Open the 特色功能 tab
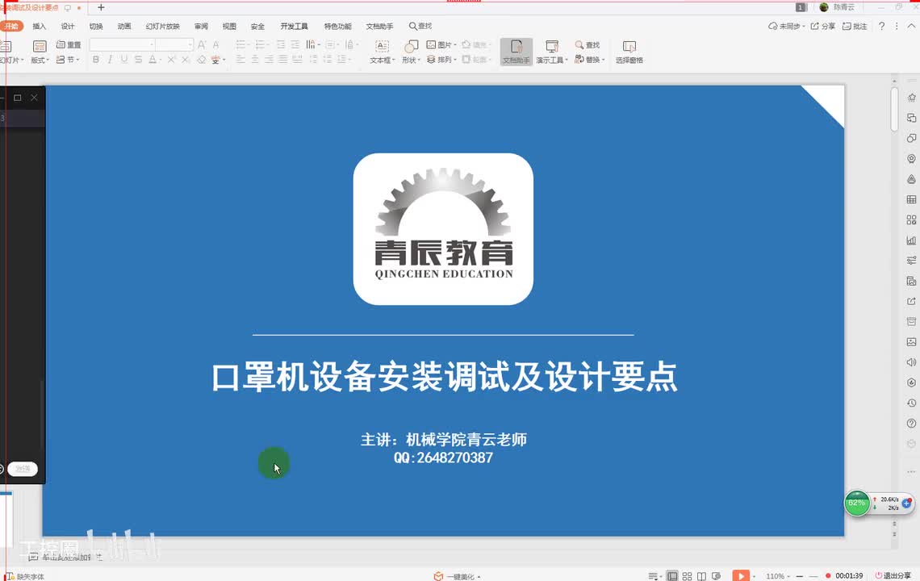 337,27
